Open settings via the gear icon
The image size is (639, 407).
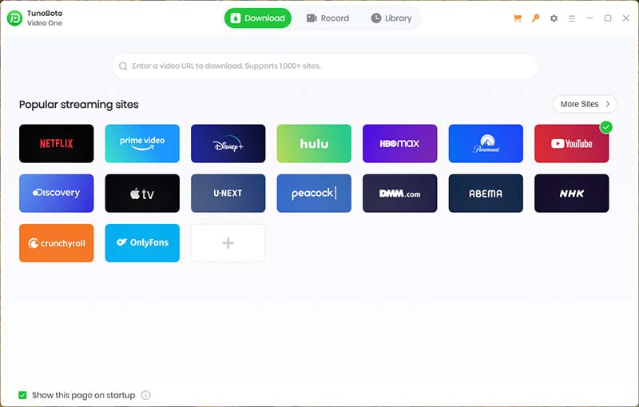click(x=554, y=18)
